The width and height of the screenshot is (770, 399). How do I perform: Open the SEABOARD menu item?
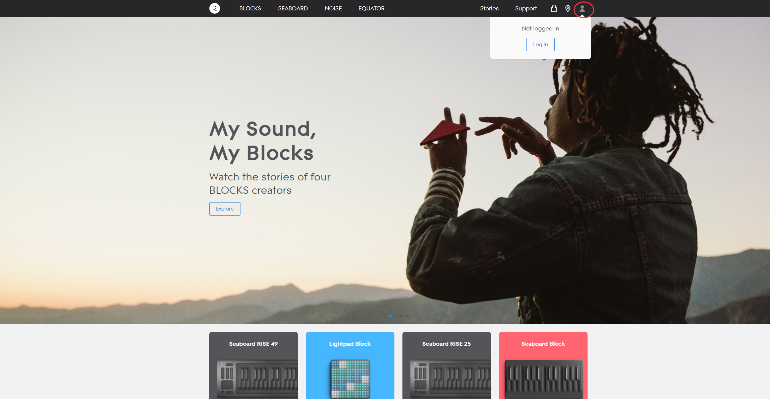pyautogui.click(x=293, y=8)
